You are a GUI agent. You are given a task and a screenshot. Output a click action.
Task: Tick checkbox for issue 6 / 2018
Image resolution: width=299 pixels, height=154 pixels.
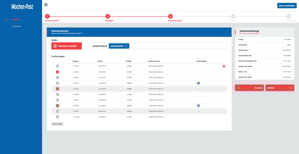(57, 94)
